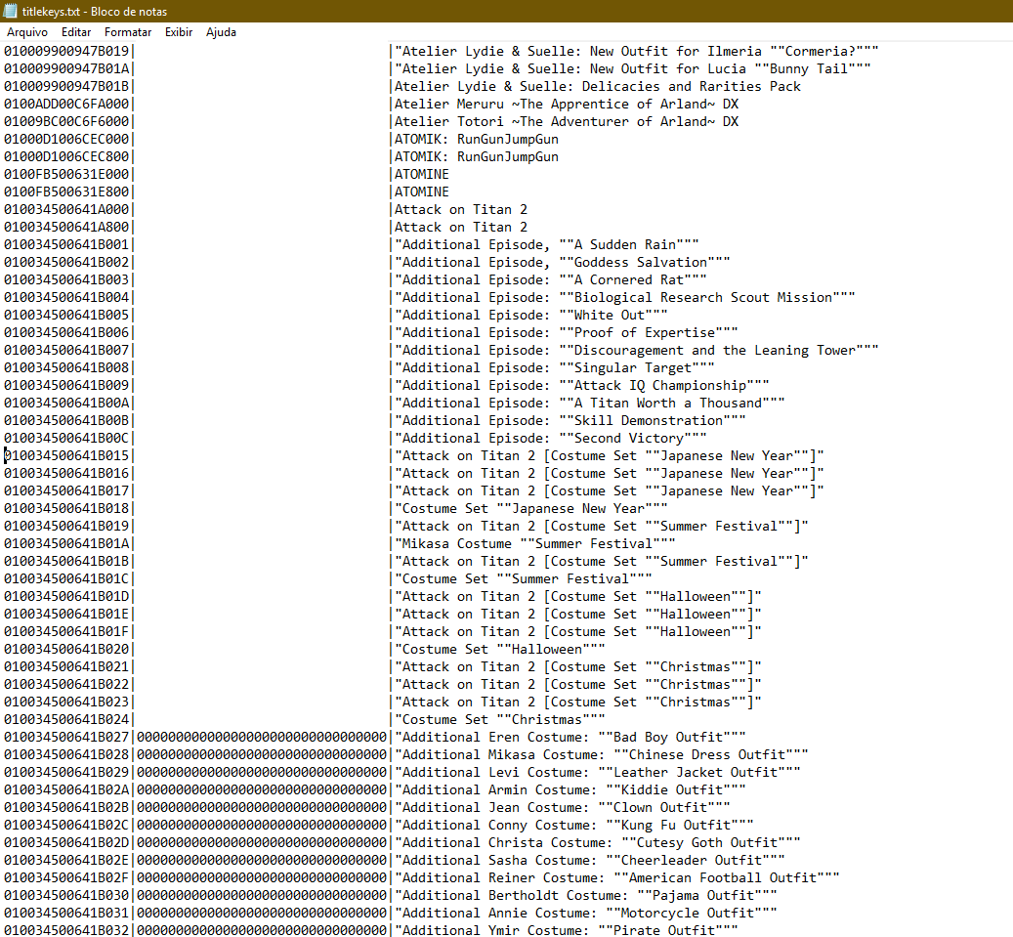Click the text Clown Outfit
1013x937 pixels.
click(x=660, y=808)
